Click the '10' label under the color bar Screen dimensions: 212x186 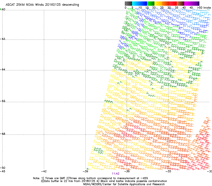(140, 8)
